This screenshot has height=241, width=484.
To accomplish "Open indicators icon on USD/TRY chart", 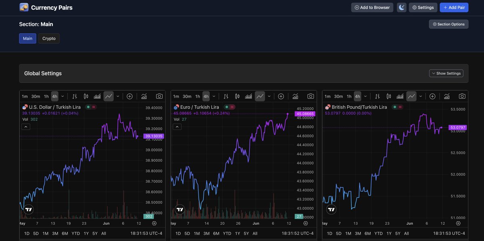I will tap(144, 96).
